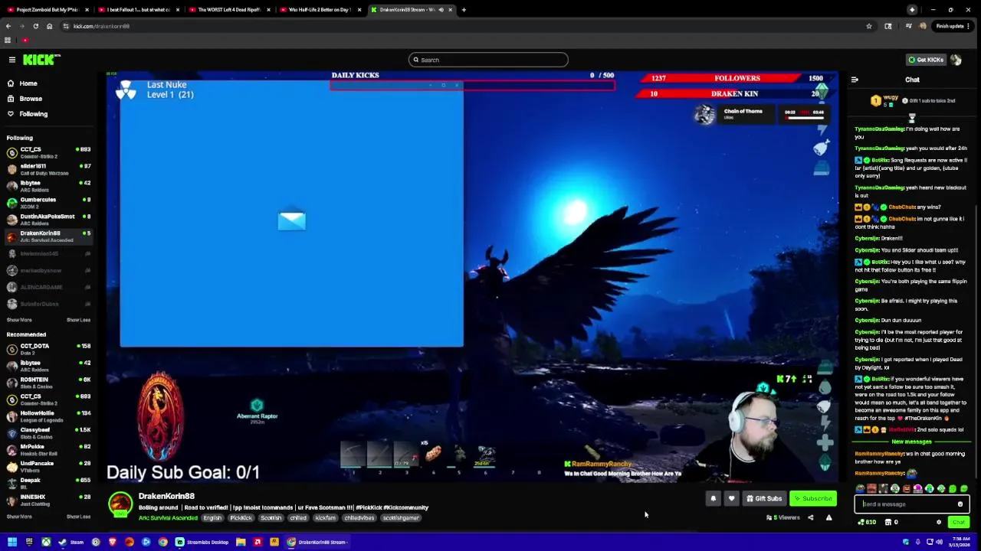The height and width of the screenshot is (551, 981).
Task: Open chat settings with the gear icon
Action: point(939,523)
